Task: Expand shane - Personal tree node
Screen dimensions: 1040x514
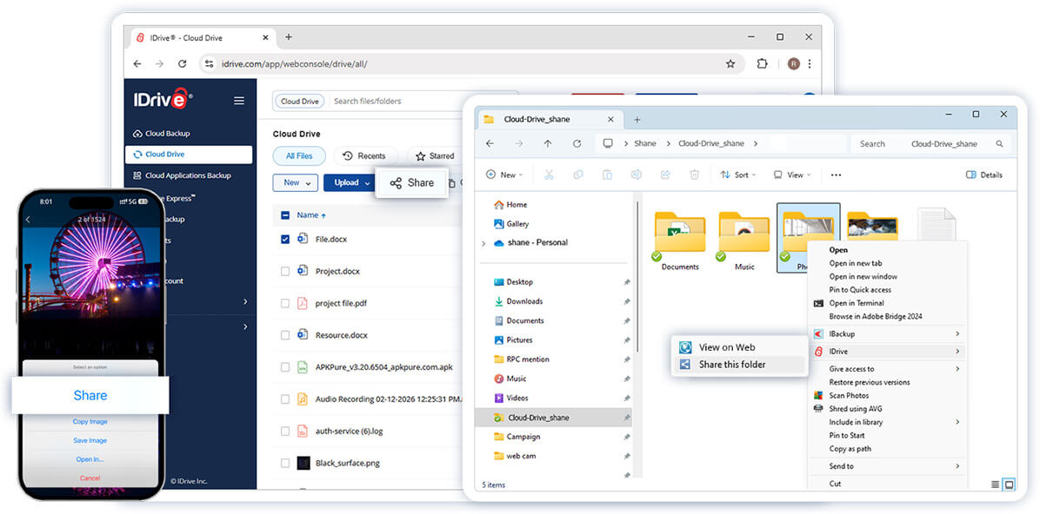Action: click(x=483, y=243)
